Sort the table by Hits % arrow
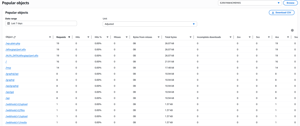Image resolution: width=300 pixels, height=126 pixels. [108, 37]
